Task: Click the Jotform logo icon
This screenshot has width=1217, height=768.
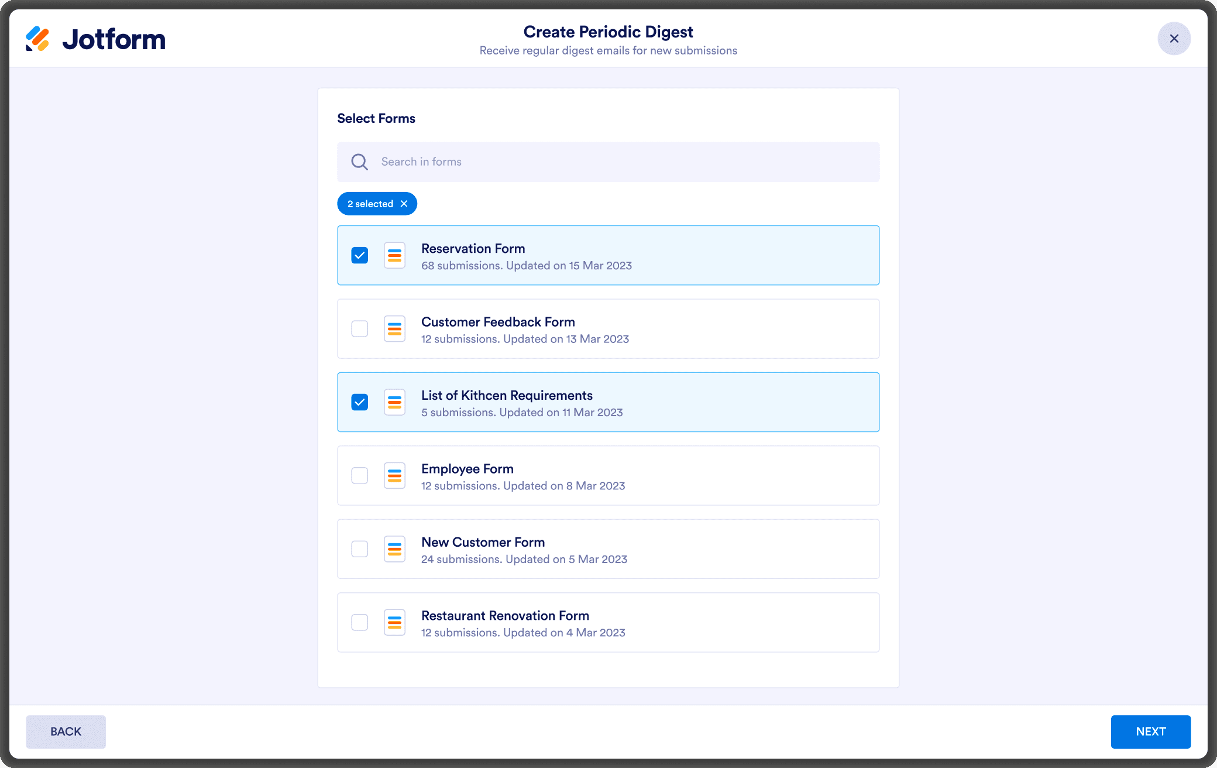Action: [37, 39]
